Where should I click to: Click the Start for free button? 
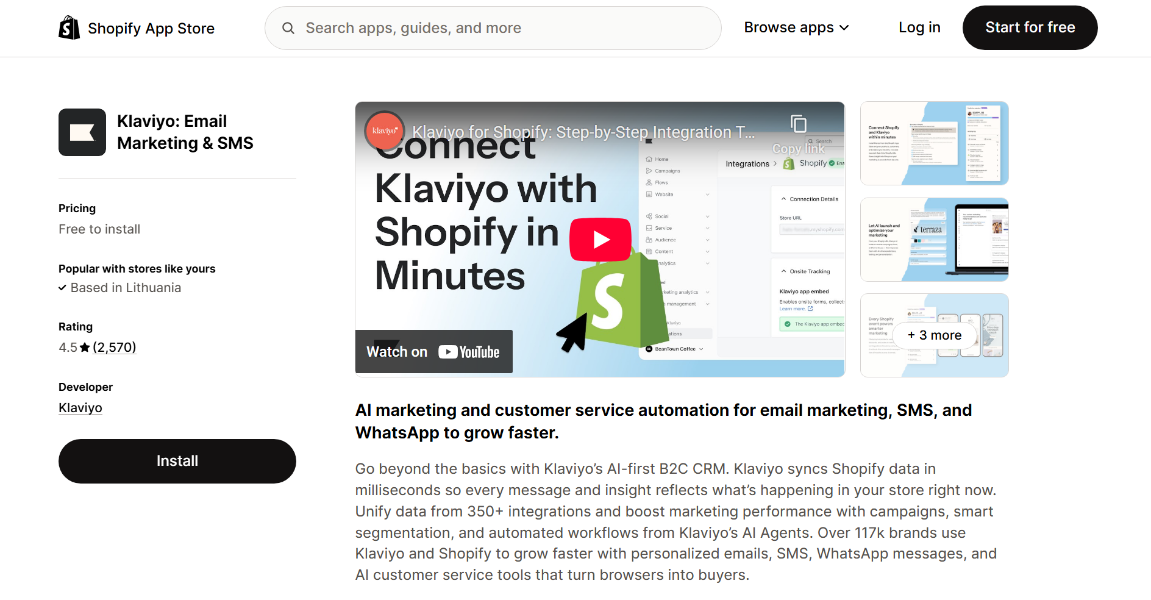[x=1030, y=27]
